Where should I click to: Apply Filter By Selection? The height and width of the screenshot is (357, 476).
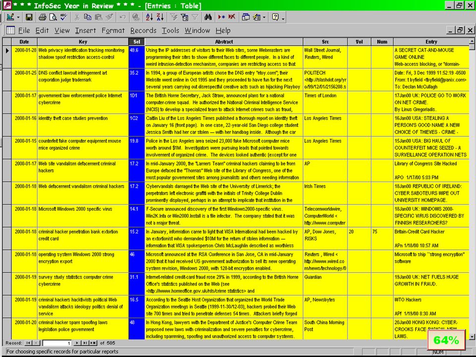[174, 17]
